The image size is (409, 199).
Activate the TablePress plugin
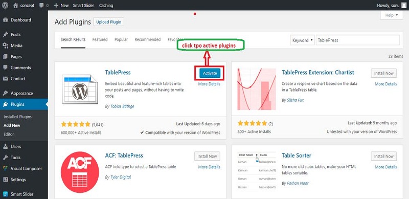pos(210,73)
